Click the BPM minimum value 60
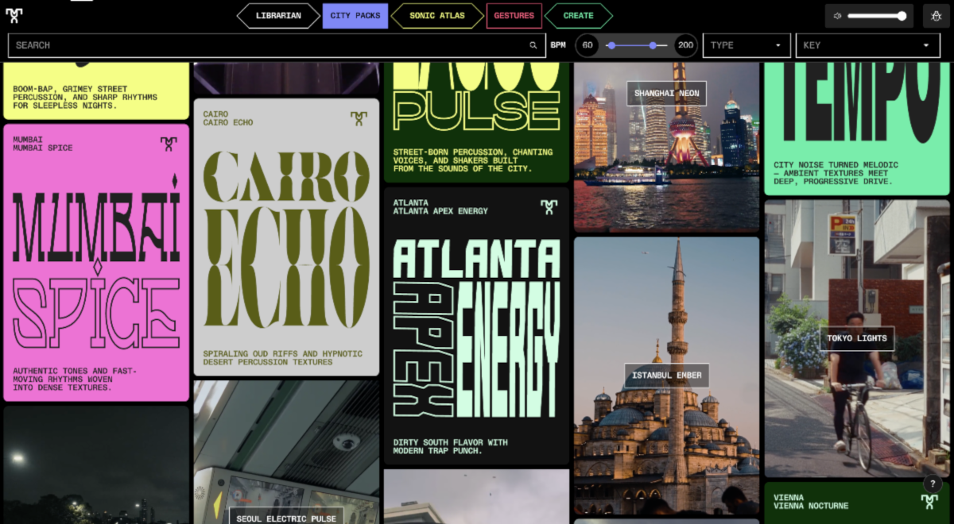The image size is (954, 524). (588, 45)
